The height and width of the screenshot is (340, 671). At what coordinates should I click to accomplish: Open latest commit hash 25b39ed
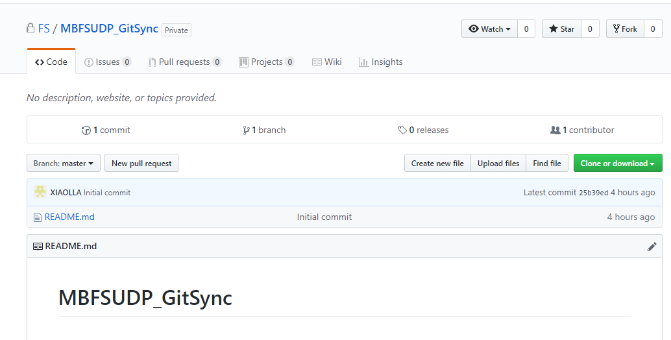593,193
